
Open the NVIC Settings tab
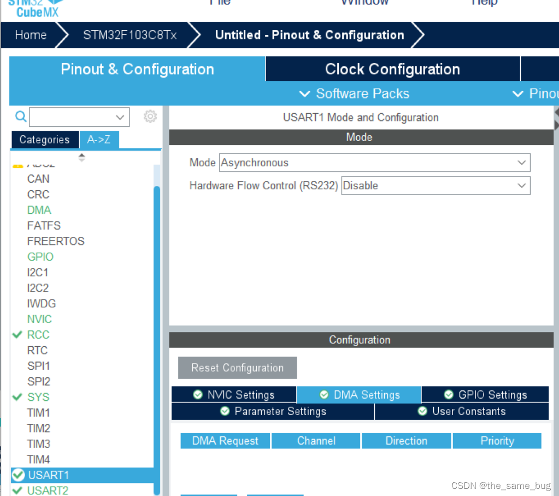234,395
